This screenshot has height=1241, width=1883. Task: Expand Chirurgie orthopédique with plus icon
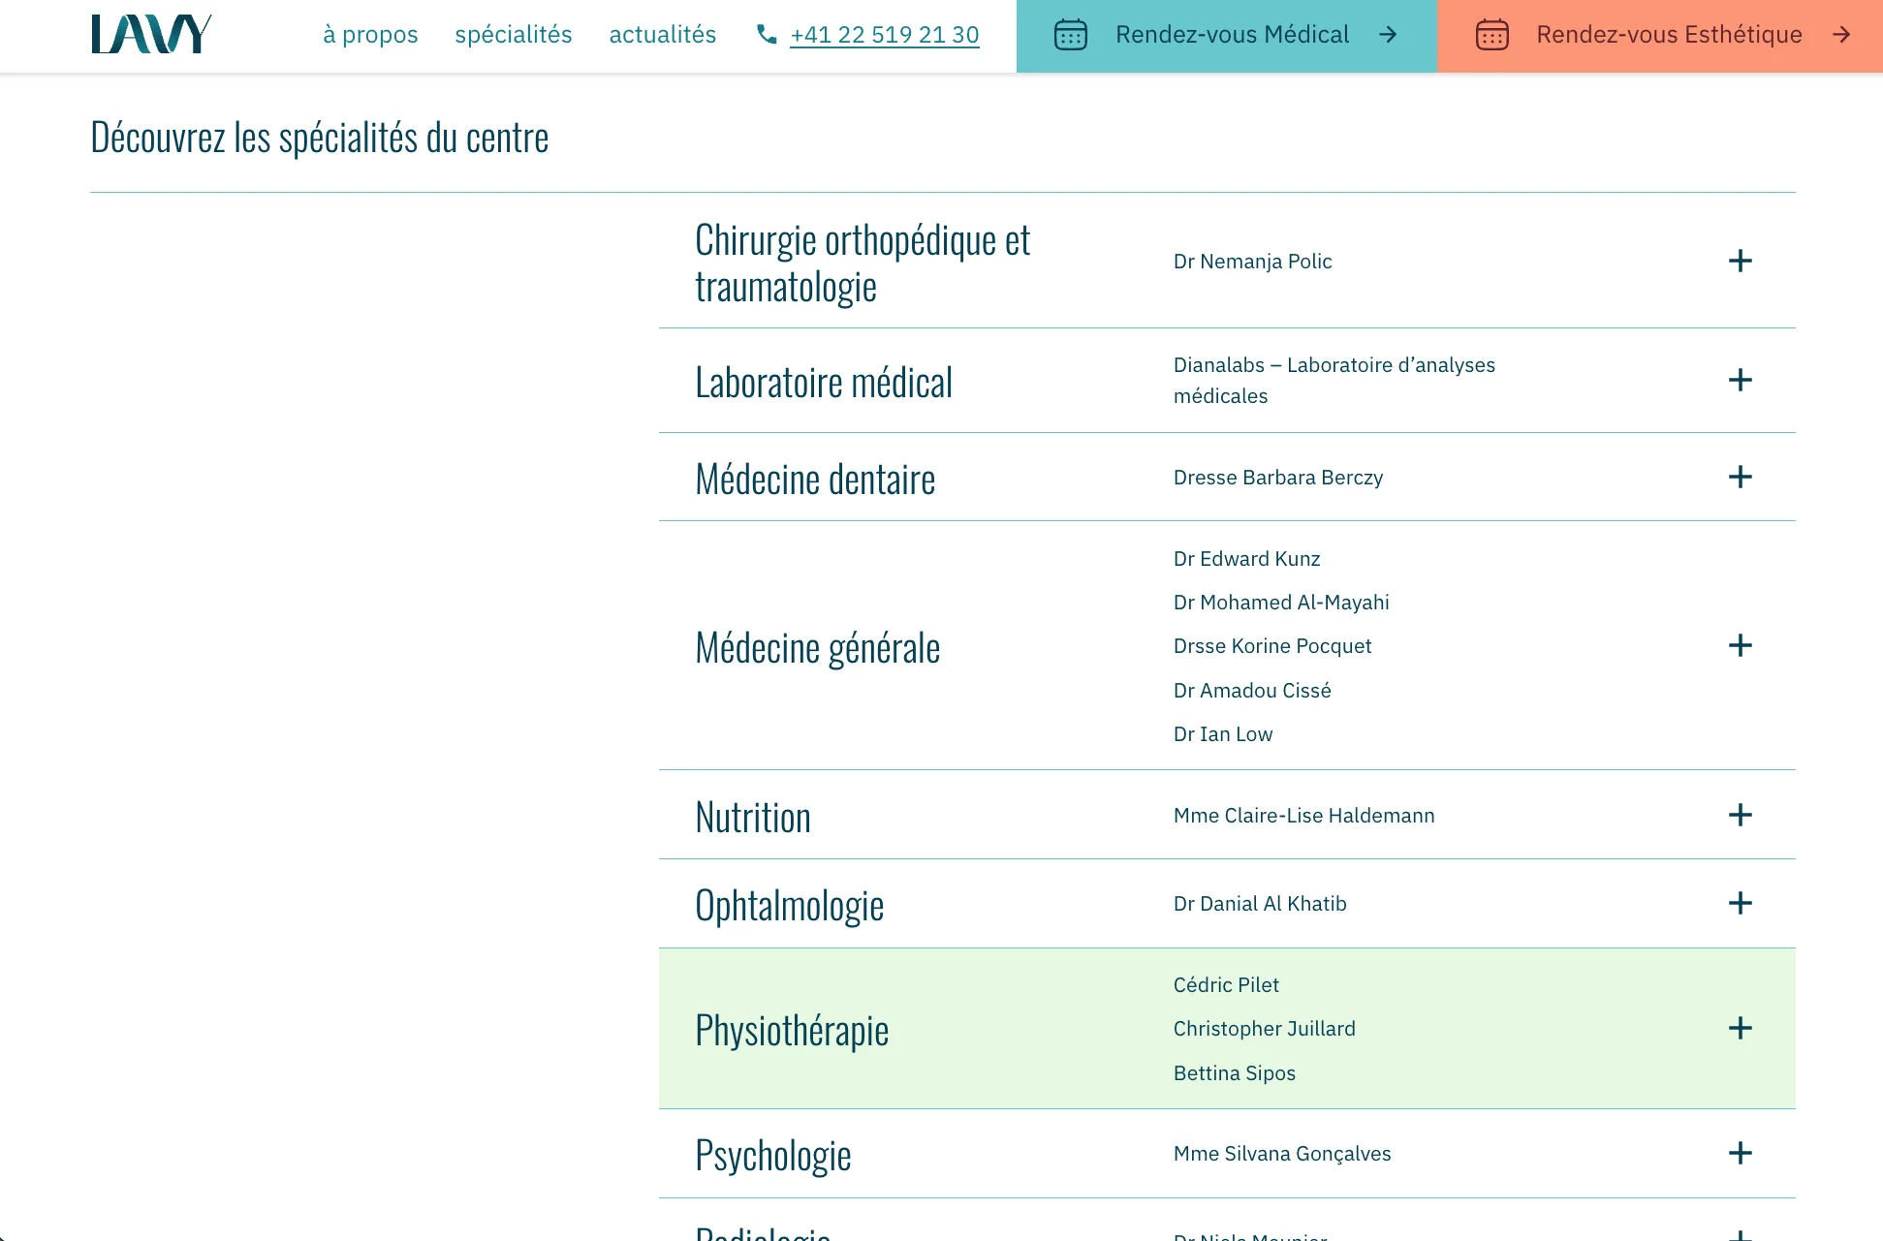1740,262
